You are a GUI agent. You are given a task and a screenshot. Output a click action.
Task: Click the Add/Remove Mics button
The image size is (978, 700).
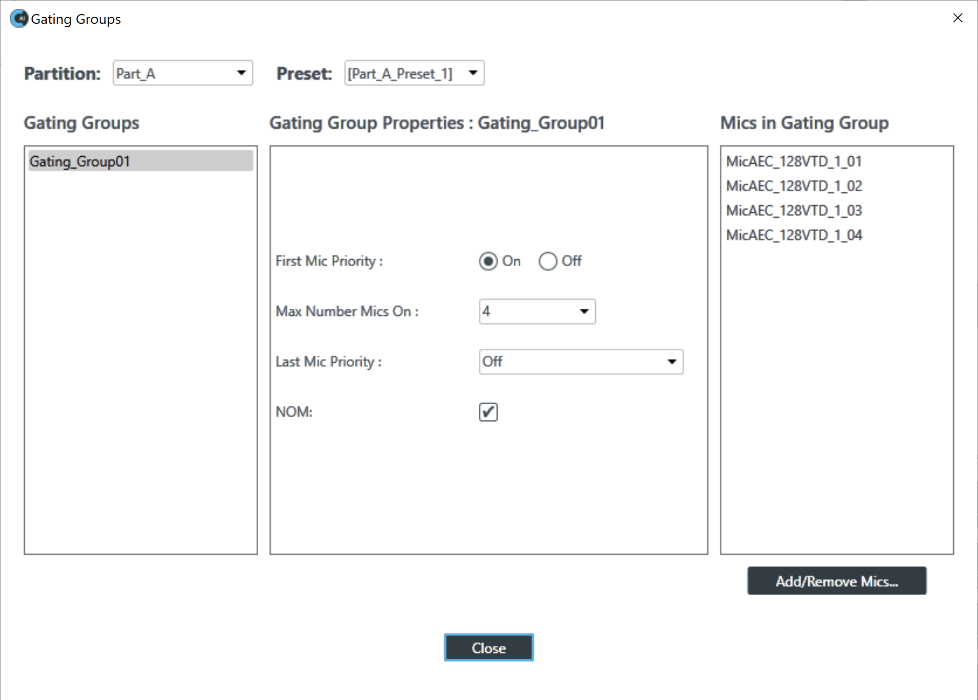click(837, 581)
